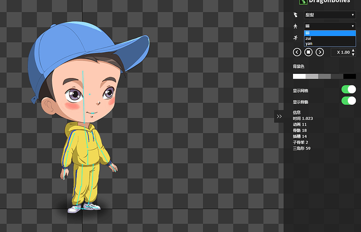Image resolution: width=361 pixels, height=232 pixels.
Task: Set background color to light gray
Action: click(312, 76)
